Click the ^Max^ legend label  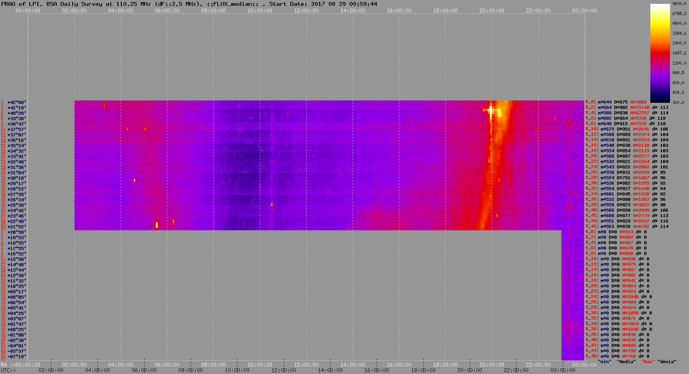(x=648, y=362)
